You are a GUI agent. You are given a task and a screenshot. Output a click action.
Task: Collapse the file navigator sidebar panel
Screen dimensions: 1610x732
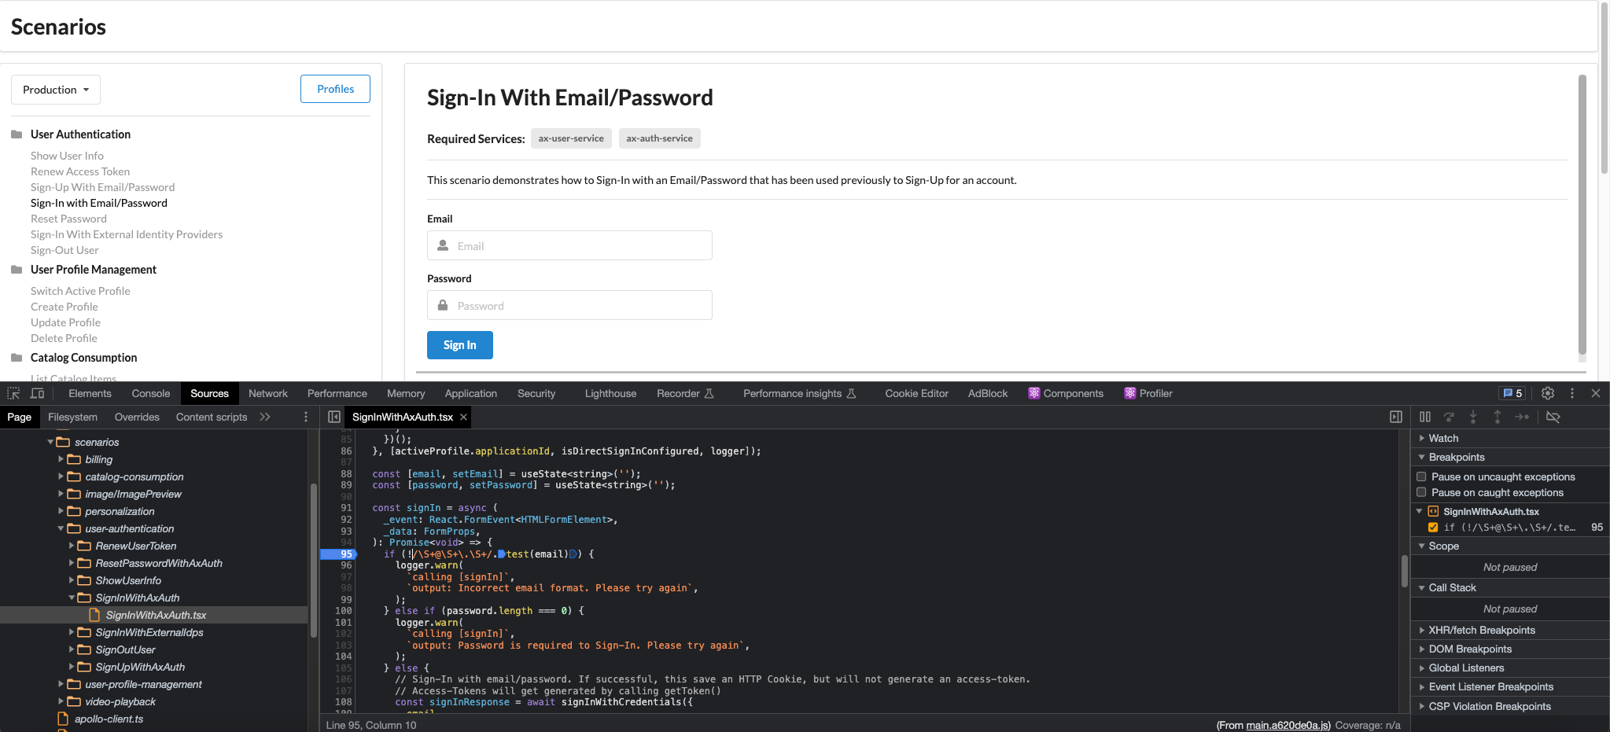tap(1398, 417)
